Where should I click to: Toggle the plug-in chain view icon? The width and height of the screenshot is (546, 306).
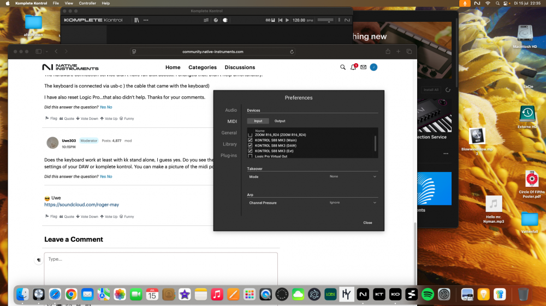pos(206,20)
